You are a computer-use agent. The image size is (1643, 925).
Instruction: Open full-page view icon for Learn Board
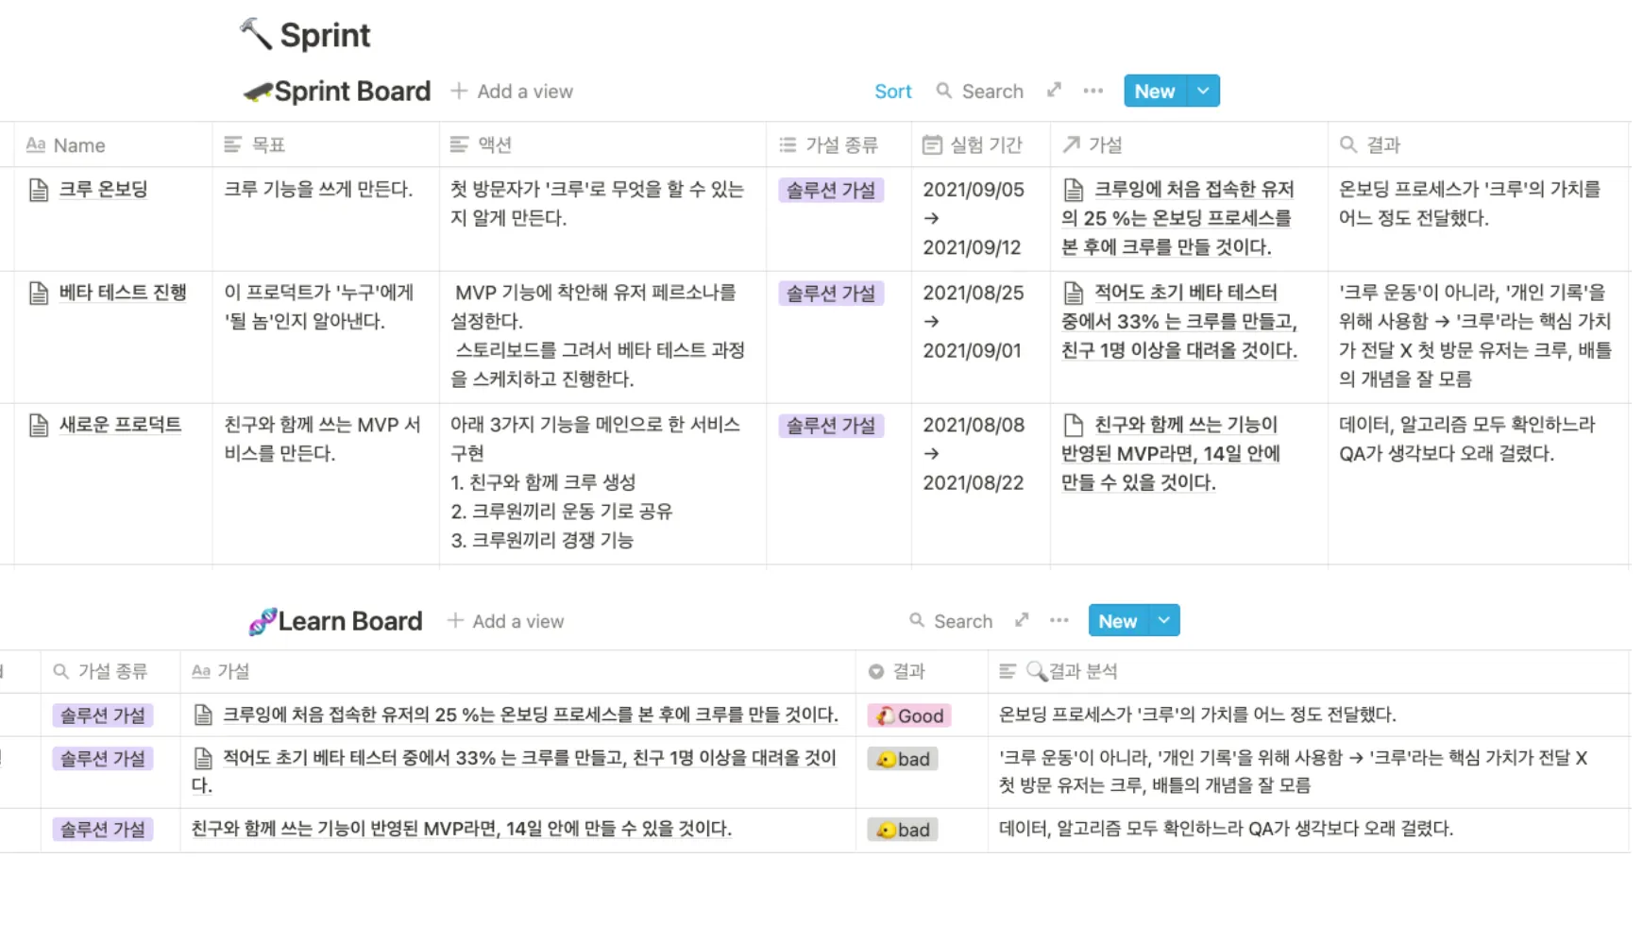click(1022, 620)
